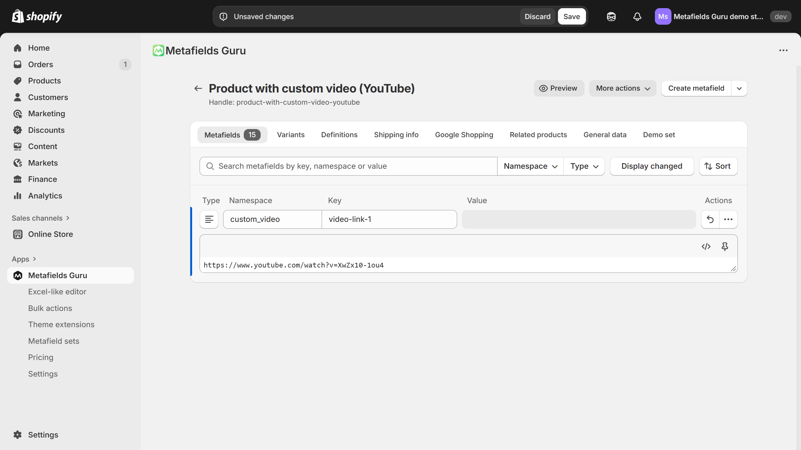Screen dimensions: 801x450
Task: Expand the More actions dropdown
Action: pos(622,88)
